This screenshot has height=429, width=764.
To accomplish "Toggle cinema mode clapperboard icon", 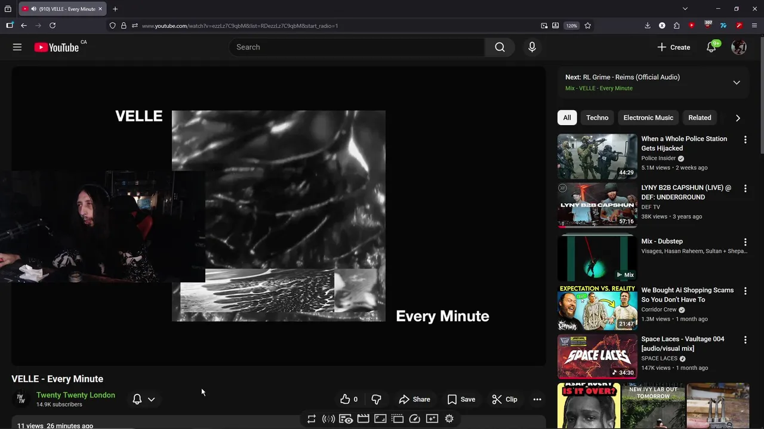I will [x=363, y=419].
